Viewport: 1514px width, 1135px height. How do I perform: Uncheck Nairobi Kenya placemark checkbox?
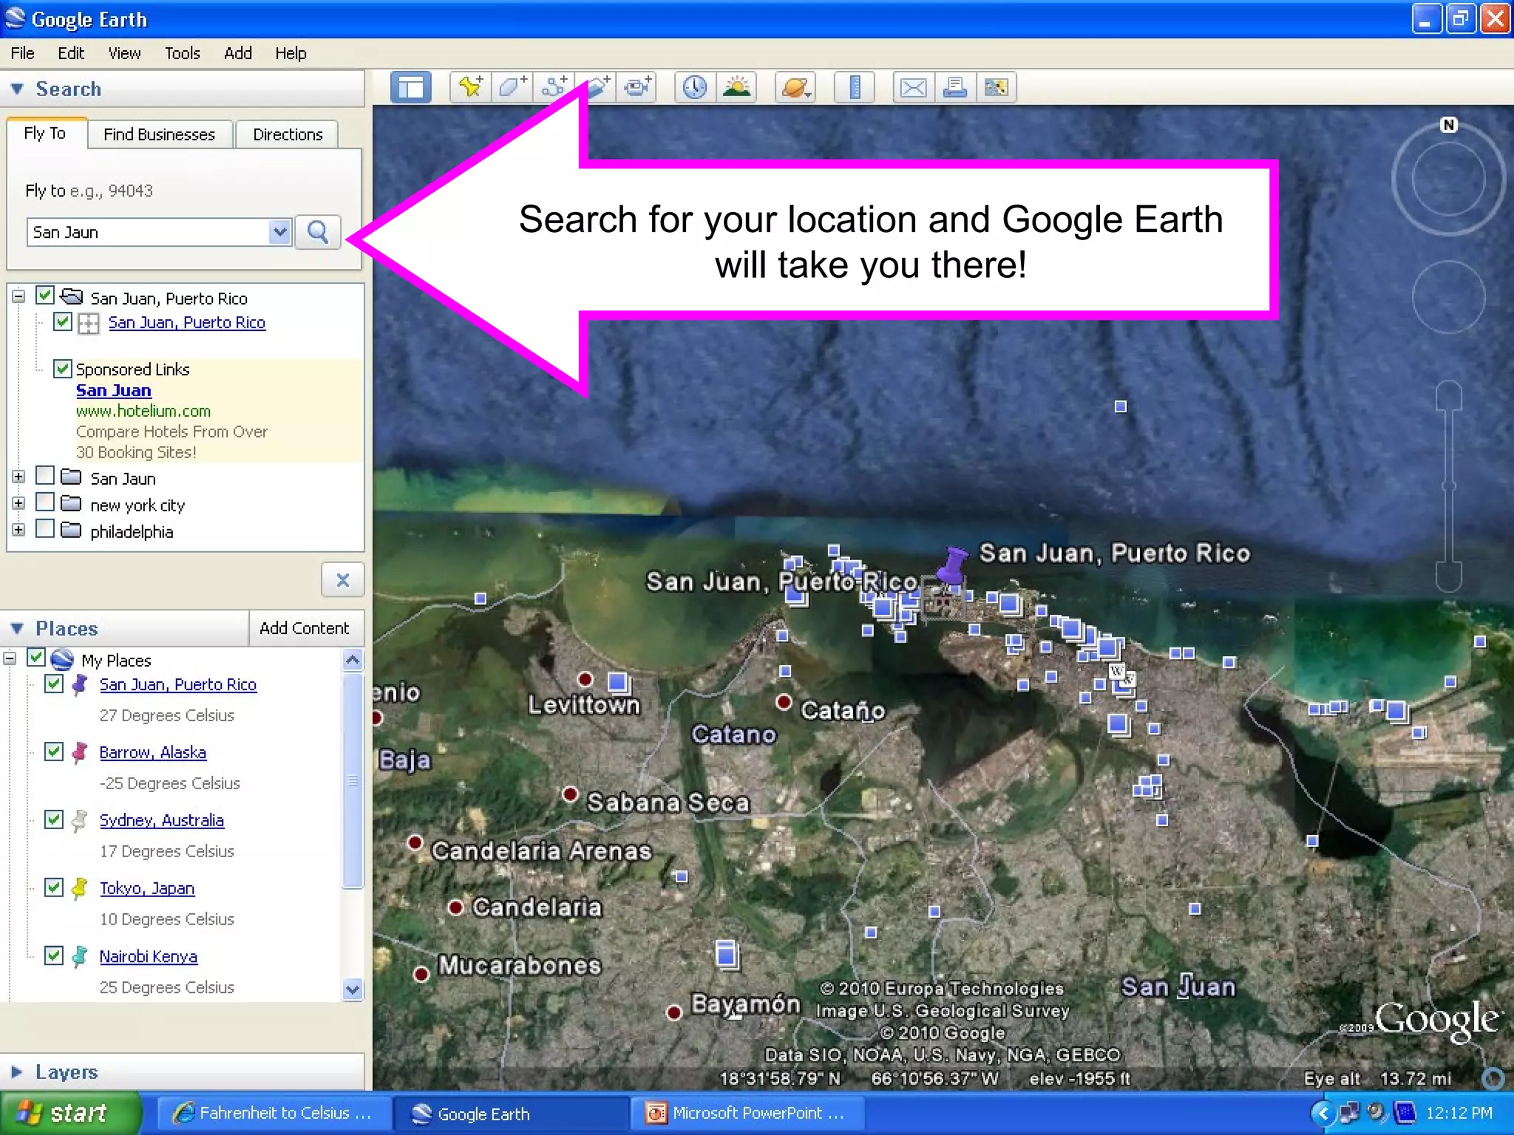tap(54, 955)
